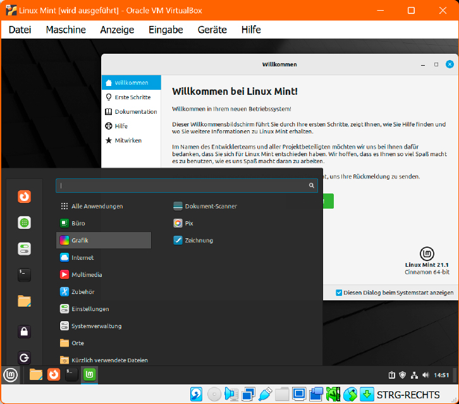The height and width of the screenshot is (404, 459).
Task: Select the Systemverwaltung category
Action: point(104,326)
